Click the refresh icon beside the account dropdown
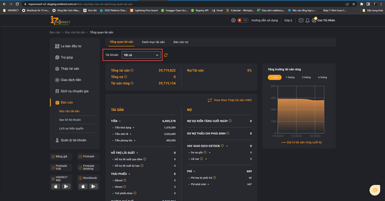Image resolution: width=385 pixels, height=201 pixels. tap(166, 55)
